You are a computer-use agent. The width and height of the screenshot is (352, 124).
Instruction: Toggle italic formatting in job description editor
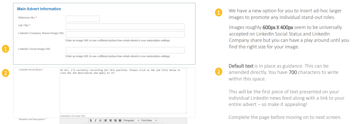click(x=96, y=121)
